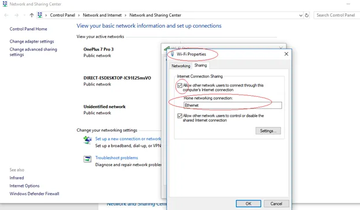Click the Troubleshoot problems icon
Viewport: 360px width, 210px height.
[88, 159]
